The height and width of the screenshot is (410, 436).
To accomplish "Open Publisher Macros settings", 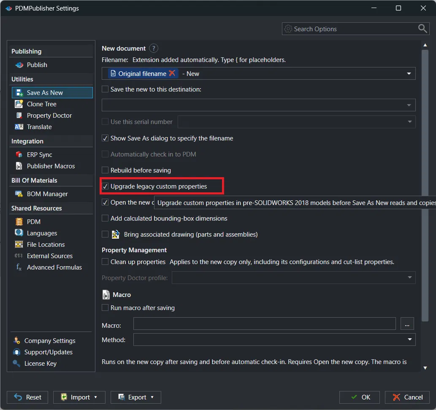I will click(x=52, y=166).
